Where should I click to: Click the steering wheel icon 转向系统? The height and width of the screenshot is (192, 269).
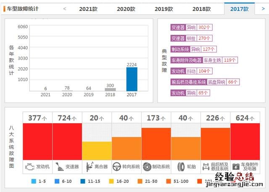click(117, 167)
